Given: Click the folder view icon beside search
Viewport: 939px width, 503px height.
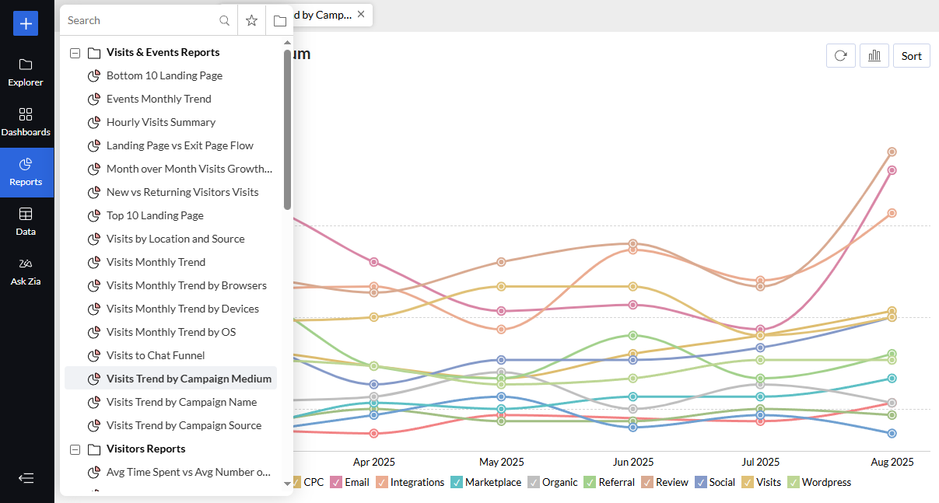Looking at the screenshot, I should click(279, 21).
